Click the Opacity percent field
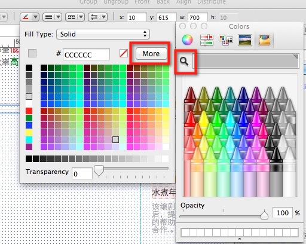Image resolution: width=306 pixels, height=244 pixels. point(283,213)
